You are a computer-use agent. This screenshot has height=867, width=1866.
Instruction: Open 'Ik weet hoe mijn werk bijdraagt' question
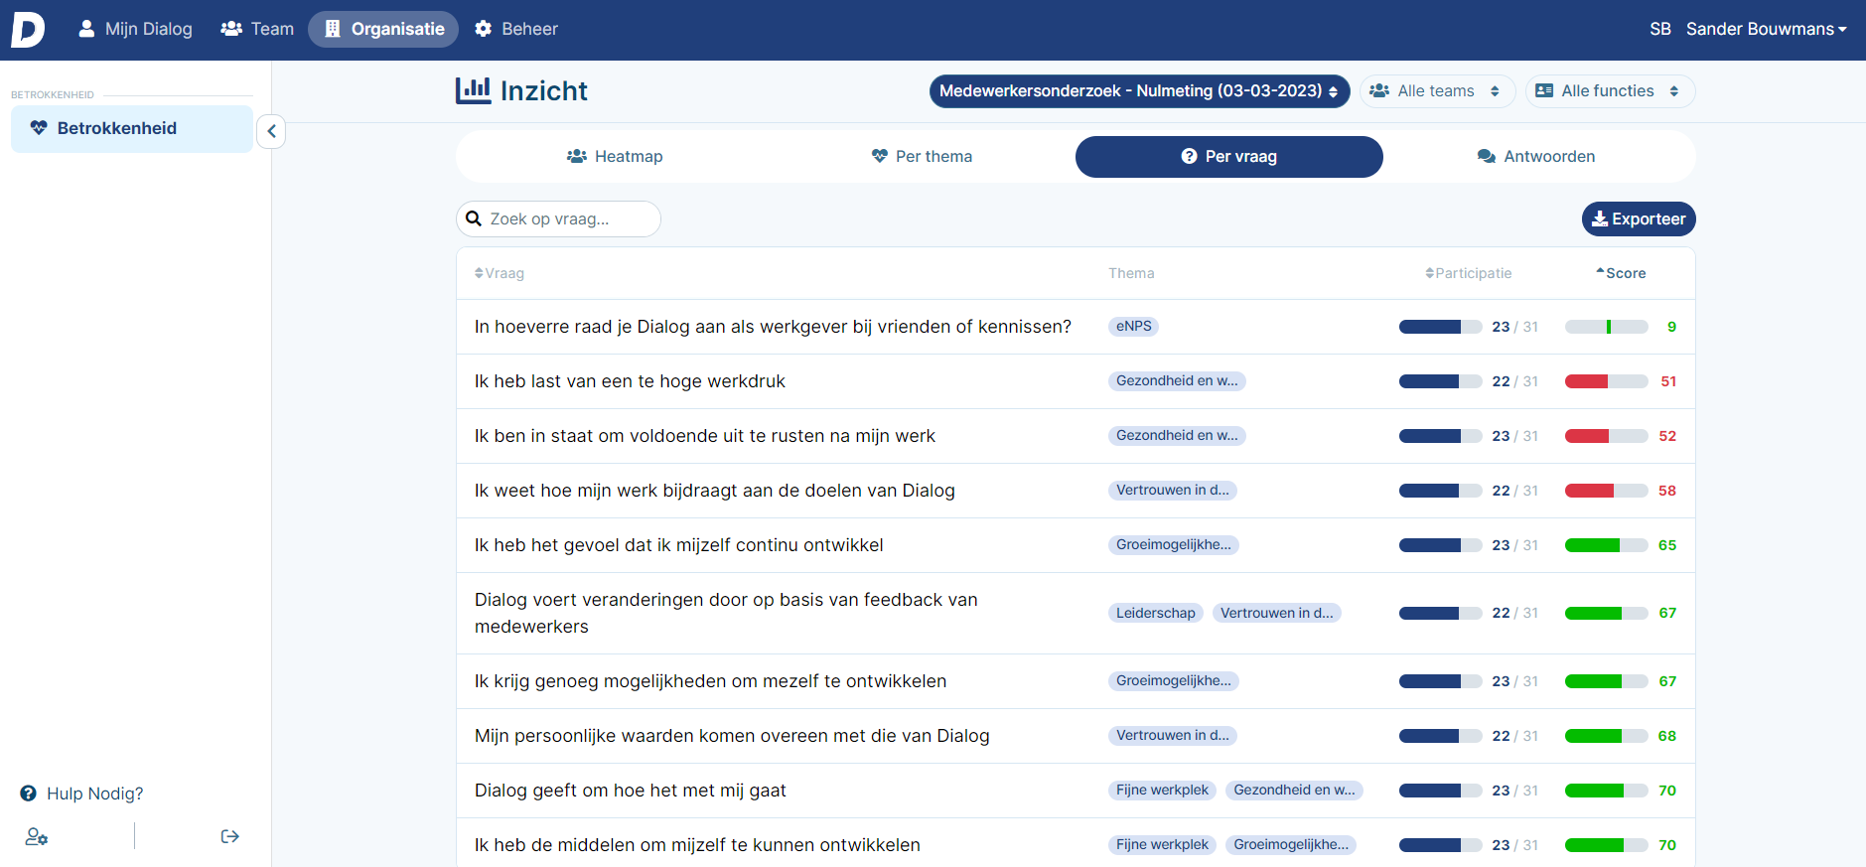(715, 491)
